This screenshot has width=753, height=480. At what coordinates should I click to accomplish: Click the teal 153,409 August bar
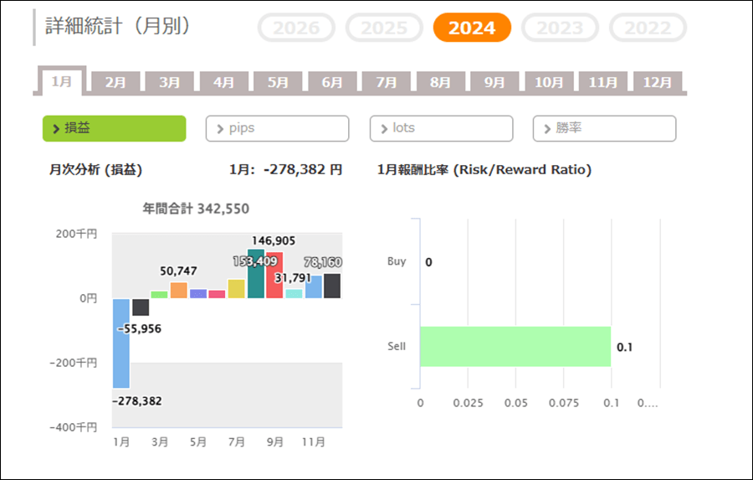point(256,274)
